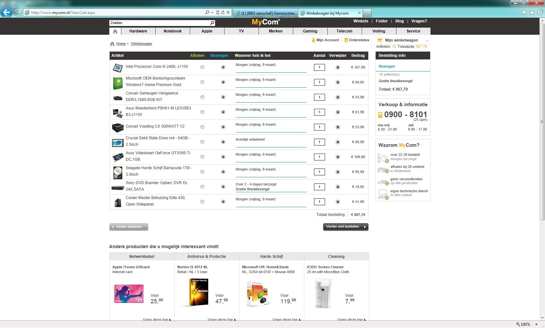Click the Home breadcrumb link

pyautogui.click(x=121, y=44)
